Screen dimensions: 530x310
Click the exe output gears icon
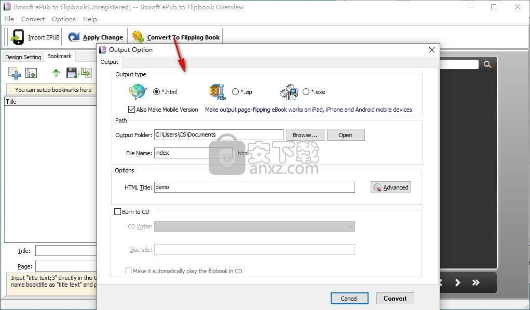(x=289, y=92)
